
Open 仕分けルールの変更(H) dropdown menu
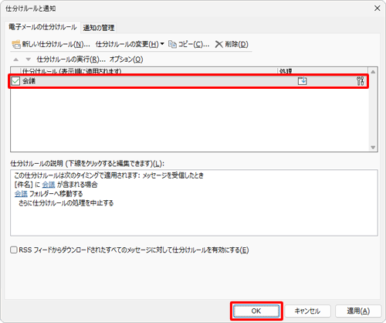[x=130, y=44]
